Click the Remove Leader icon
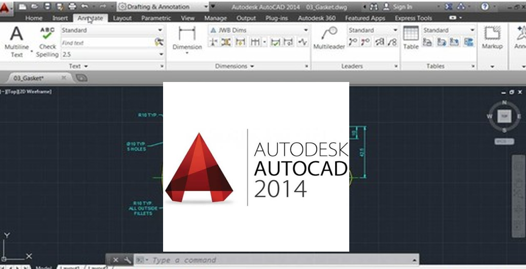The height and width of the screenshot is (269, 526). [x=366, y=42]
